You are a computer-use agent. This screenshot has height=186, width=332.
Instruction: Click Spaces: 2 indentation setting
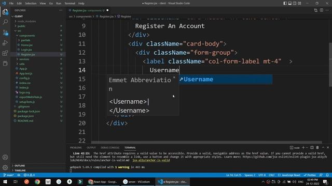(250, 175)
